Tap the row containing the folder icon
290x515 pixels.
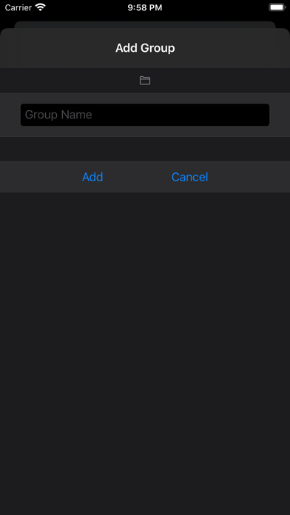(145, 81)
